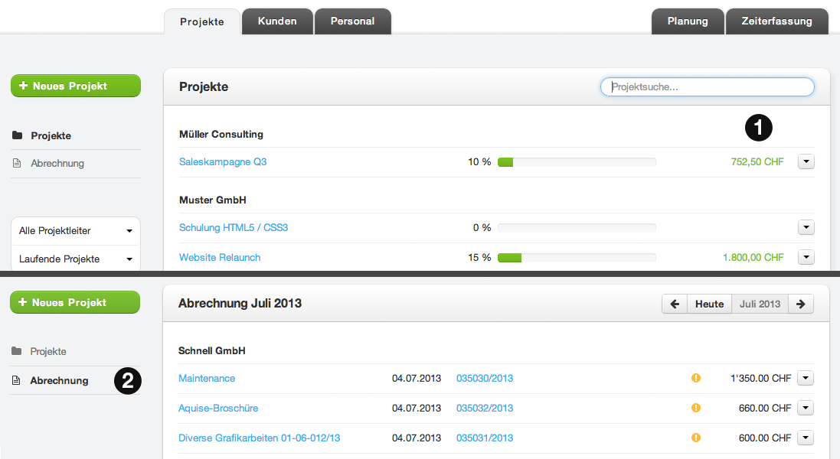Click the Heute button

click(709, 304)
